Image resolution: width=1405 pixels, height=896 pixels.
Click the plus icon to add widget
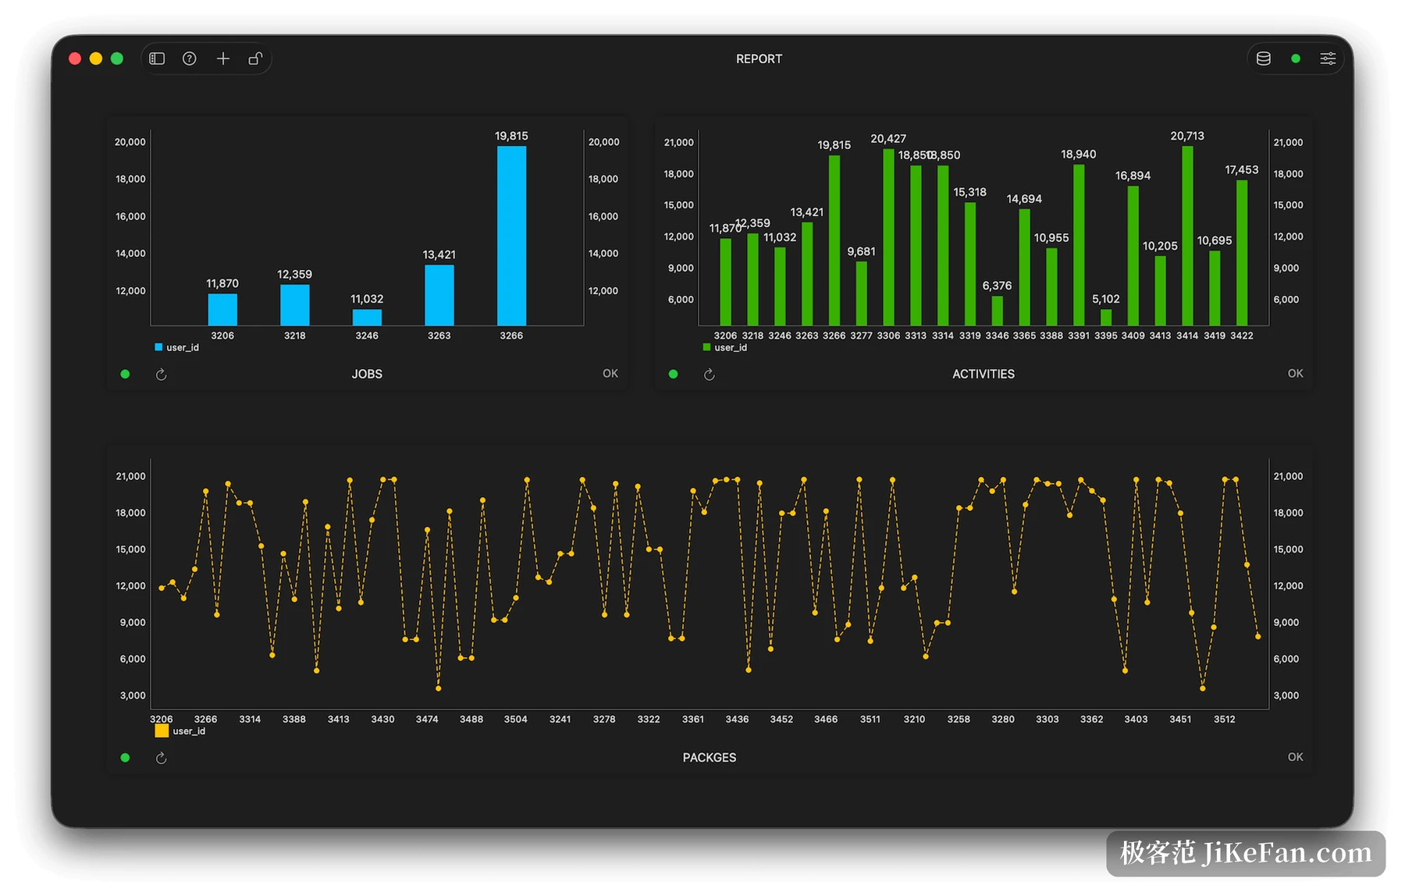[223, 59]
